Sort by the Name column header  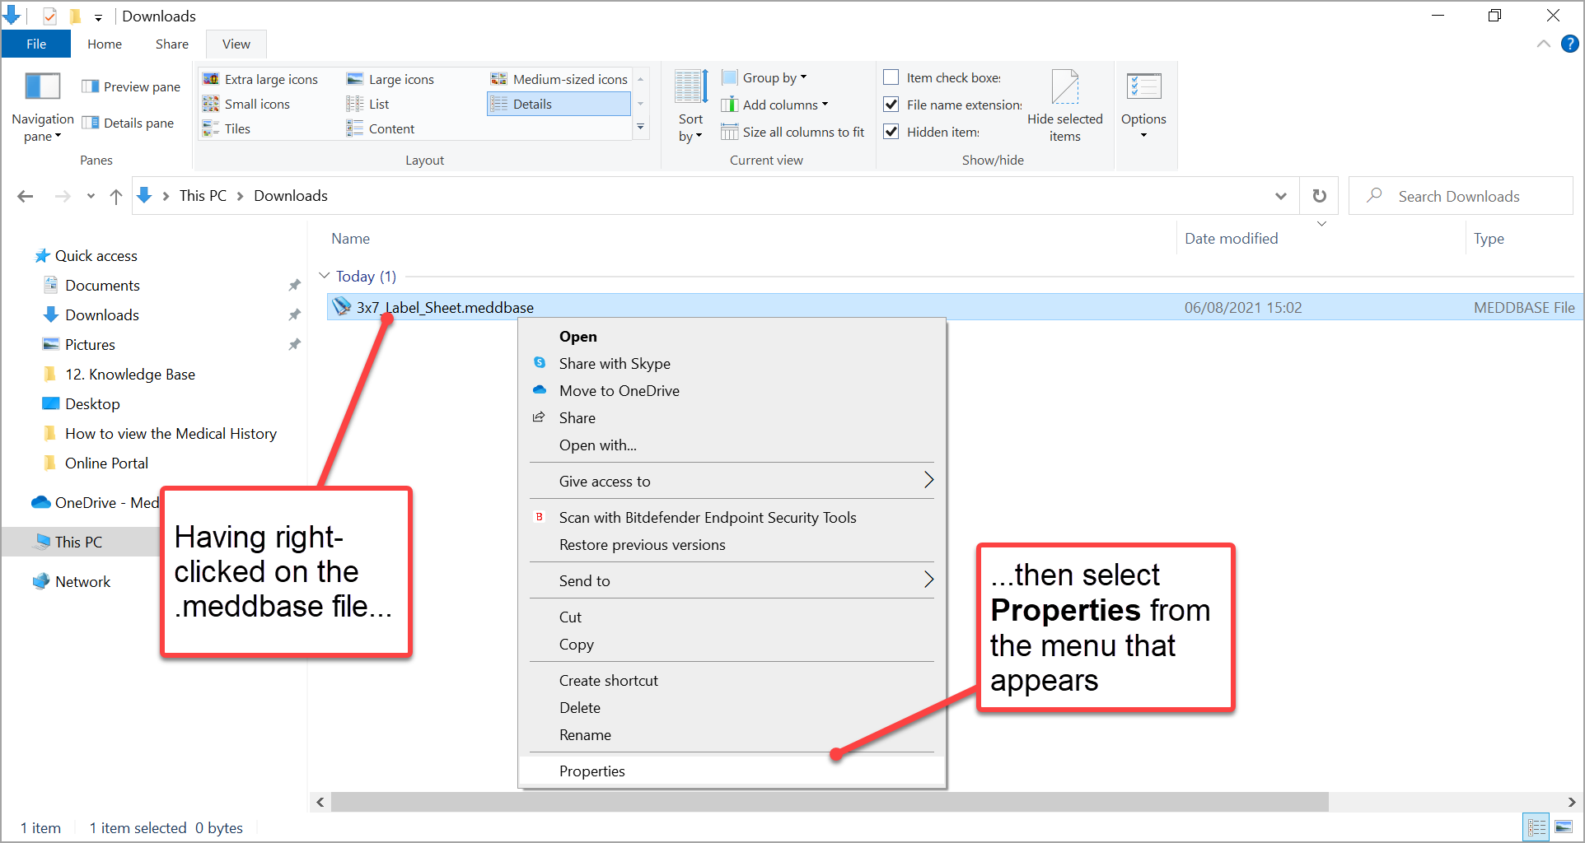point(351,239)
